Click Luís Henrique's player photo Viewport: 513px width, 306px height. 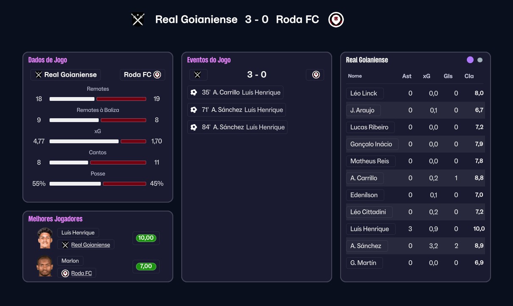click(45, 238)
